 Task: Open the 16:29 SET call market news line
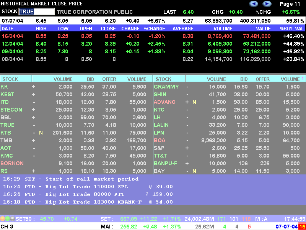[x=71, y=179]
